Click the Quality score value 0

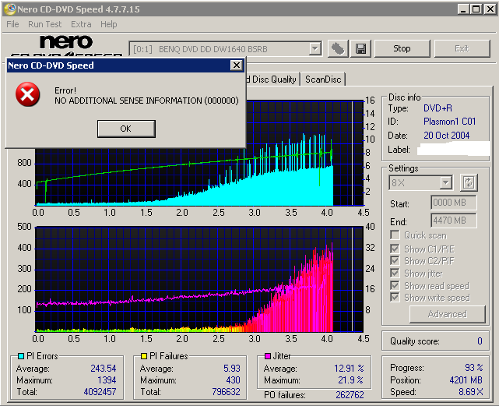[480, 341]
